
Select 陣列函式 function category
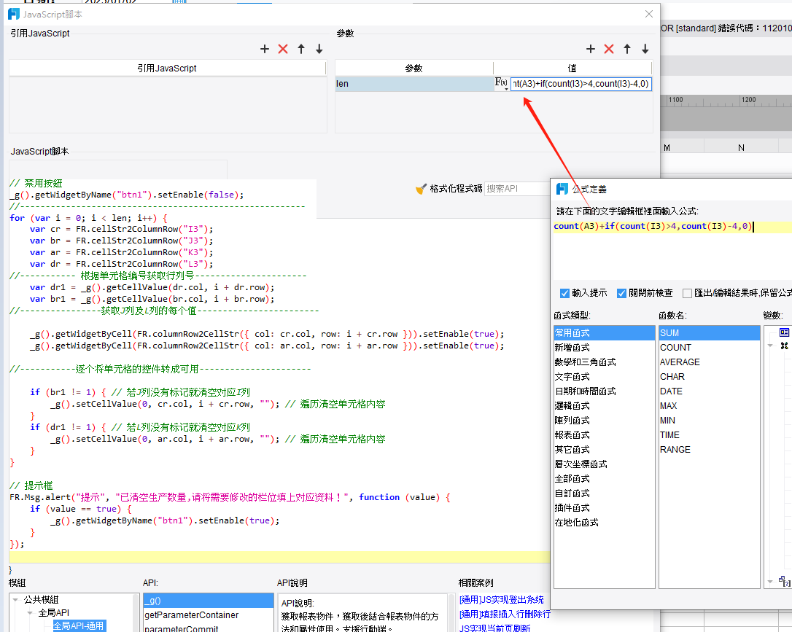click(x=604, y=421)
